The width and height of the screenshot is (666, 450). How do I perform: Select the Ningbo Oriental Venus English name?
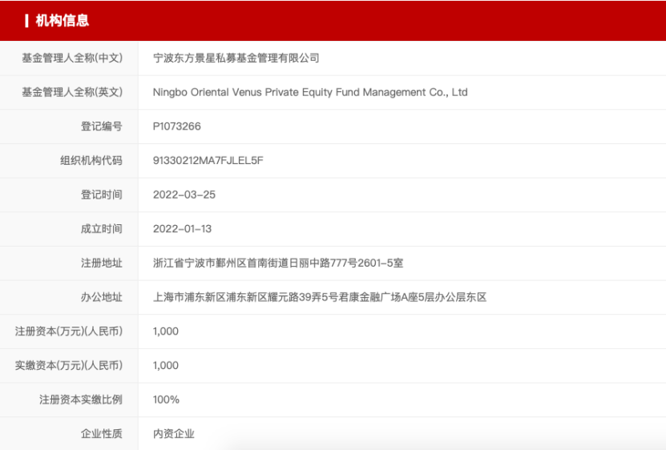click(x=310, y=93)
